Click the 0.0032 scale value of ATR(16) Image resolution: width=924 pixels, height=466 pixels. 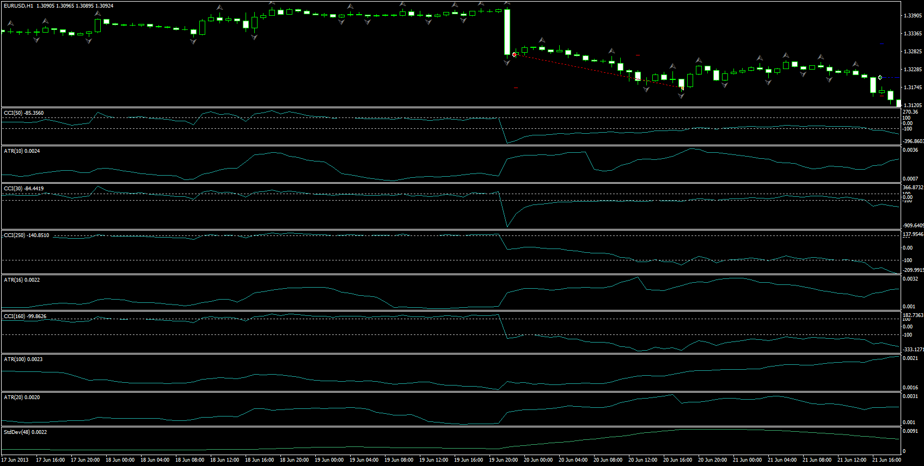click(910, 279)
